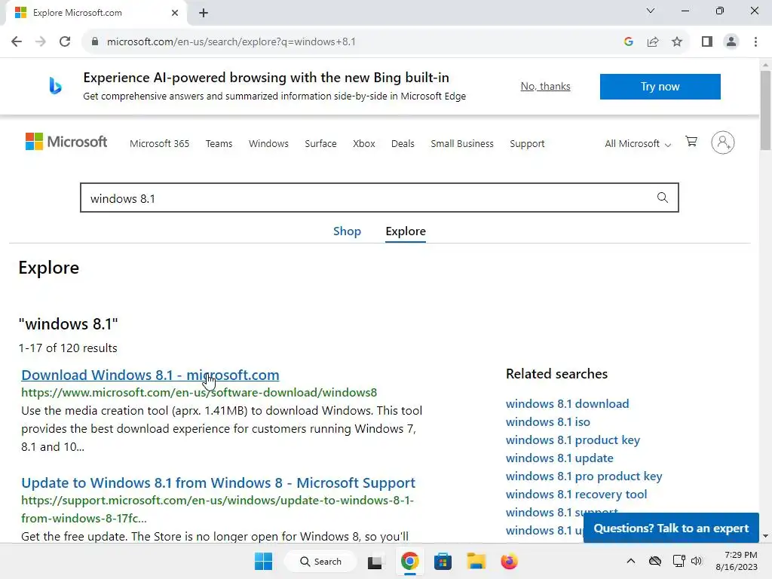The height and width of the screenshot is (579, 772).
Task: Click windows 8.1 recovery tool link
Action: coord(577,495)
